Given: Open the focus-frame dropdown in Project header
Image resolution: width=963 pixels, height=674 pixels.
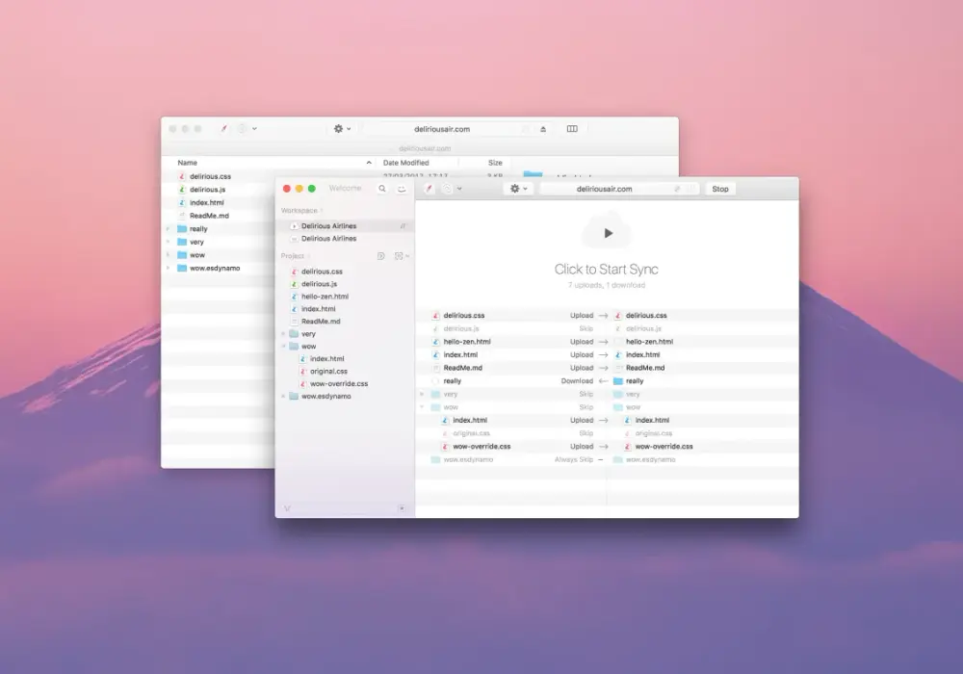Looking at the screenshot, I should [x=402, y=256].
